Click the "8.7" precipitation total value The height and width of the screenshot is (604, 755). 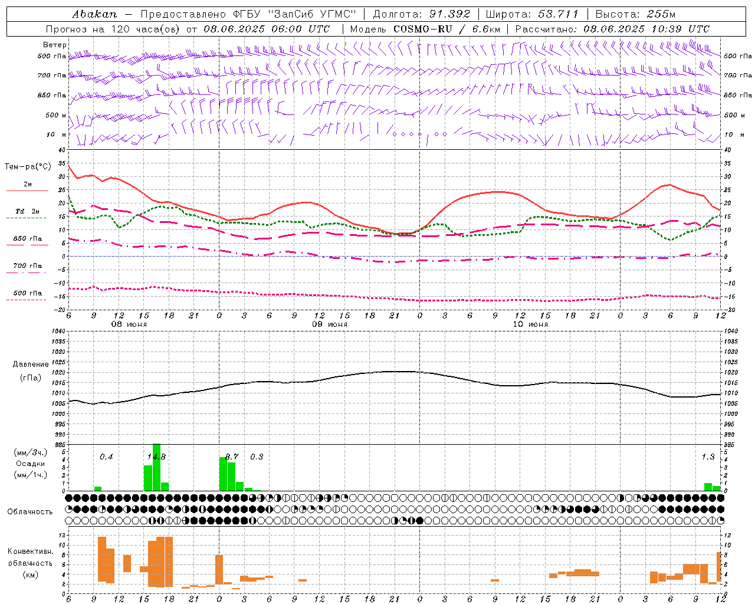point(232,457)
